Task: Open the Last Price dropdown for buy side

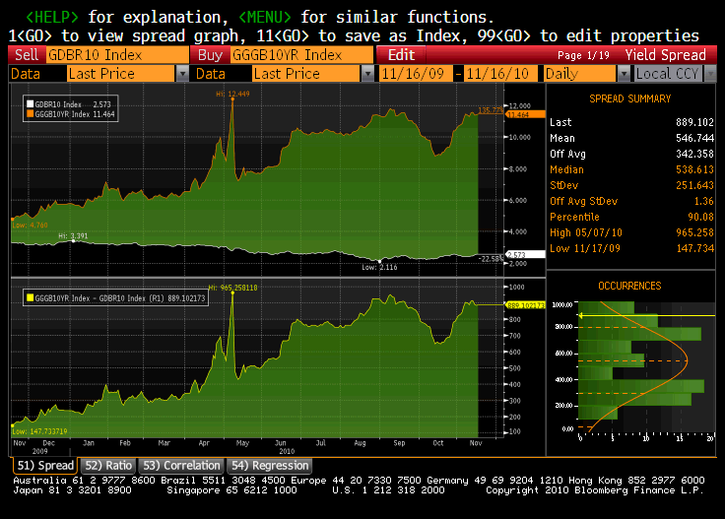Action: (367, 74)
